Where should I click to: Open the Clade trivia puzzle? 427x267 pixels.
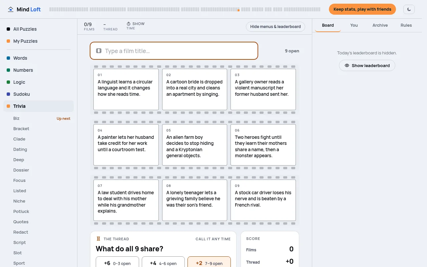coord(42,139)
